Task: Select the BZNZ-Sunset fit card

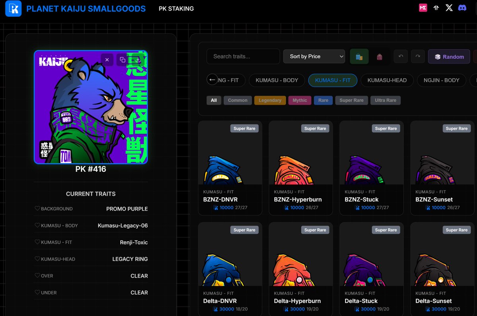Action: coord(442,168)
